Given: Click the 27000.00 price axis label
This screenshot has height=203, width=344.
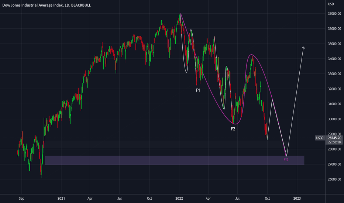Looking at the screenshot, I should pyautogui.click(x=334, y=164).
